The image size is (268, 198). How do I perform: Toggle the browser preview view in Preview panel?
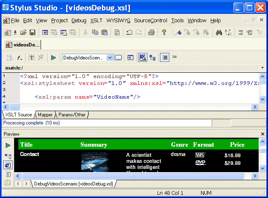tap(8, 165)
